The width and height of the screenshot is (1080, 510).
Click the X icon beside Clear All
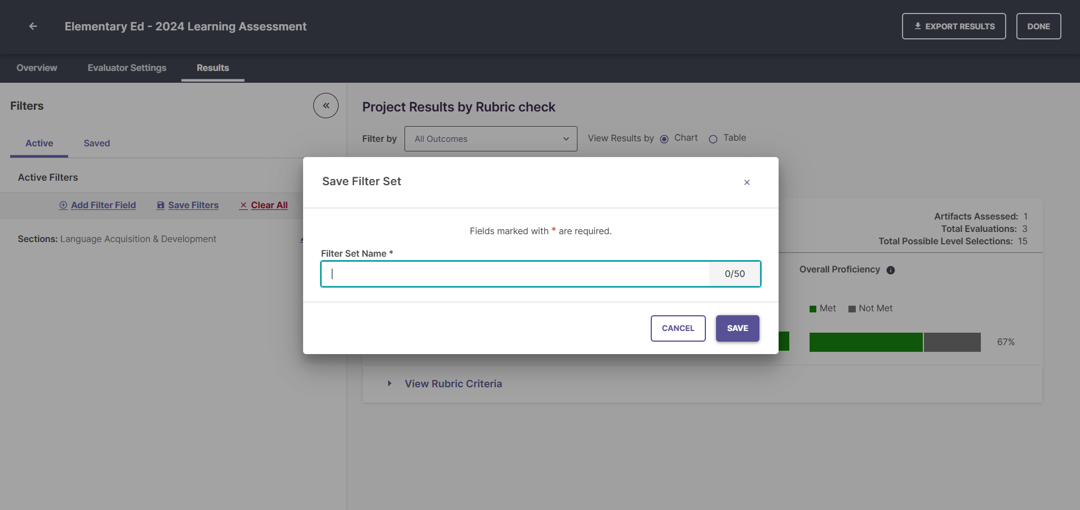click(x=243, y=205)
